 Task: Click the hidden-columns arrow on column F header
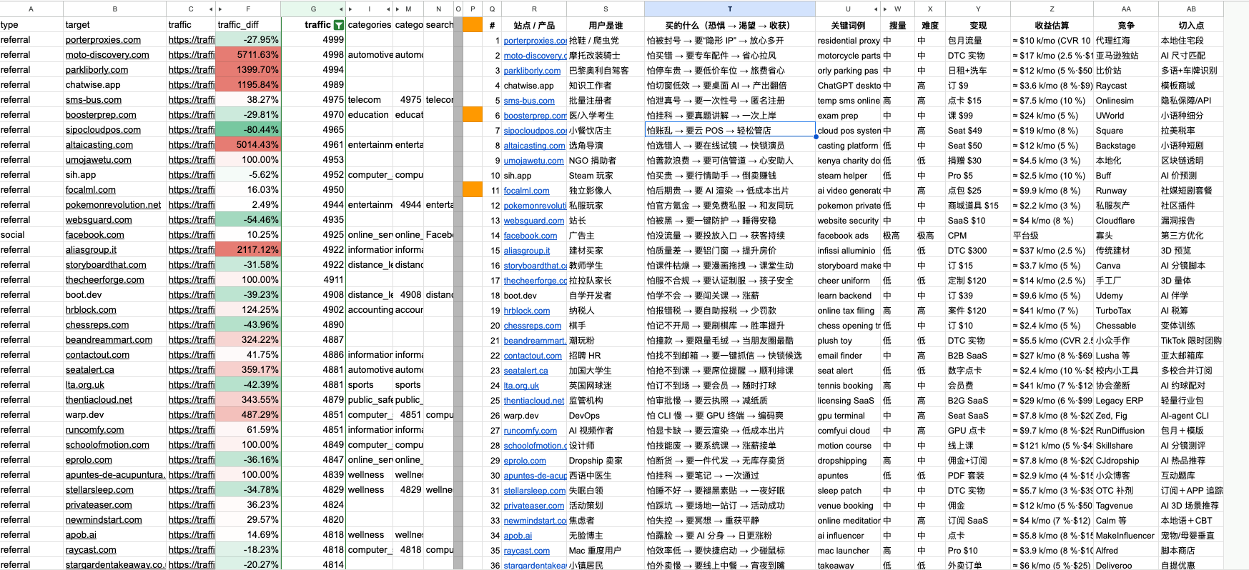pos(220,9)
